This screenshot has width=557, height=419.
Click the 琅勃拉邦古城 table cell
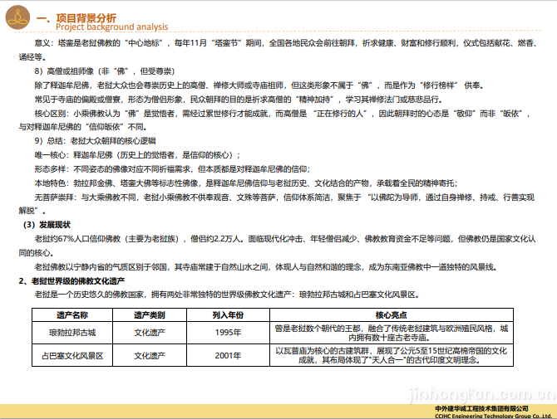[x=72, y=332]
